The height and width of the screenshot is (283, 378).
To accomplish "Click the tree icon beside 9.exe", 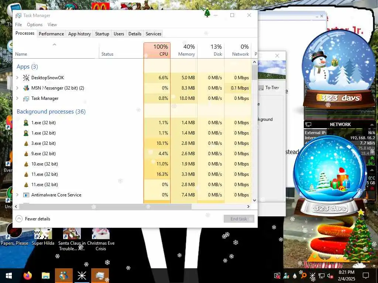I will coord(26,154).
